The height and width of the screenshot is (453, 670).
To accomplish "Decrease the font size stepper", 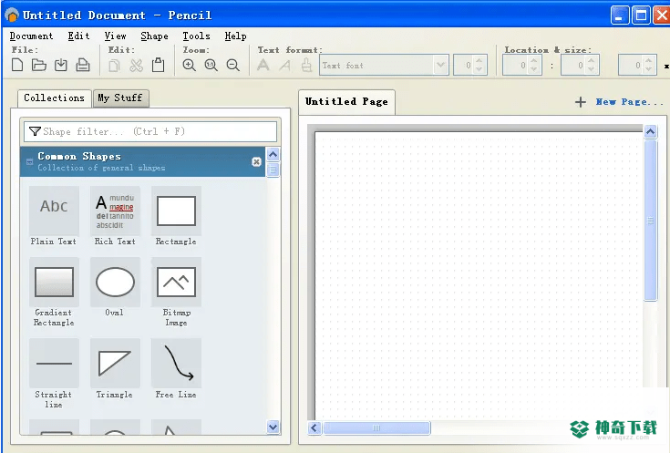I will pyautogui.click(x=479, y=69).
